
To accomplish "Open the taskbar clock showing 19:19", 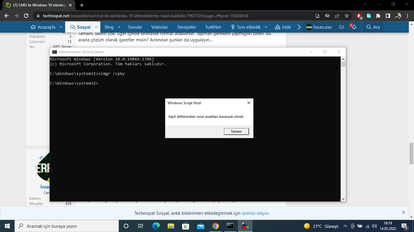I will (388, 226).
